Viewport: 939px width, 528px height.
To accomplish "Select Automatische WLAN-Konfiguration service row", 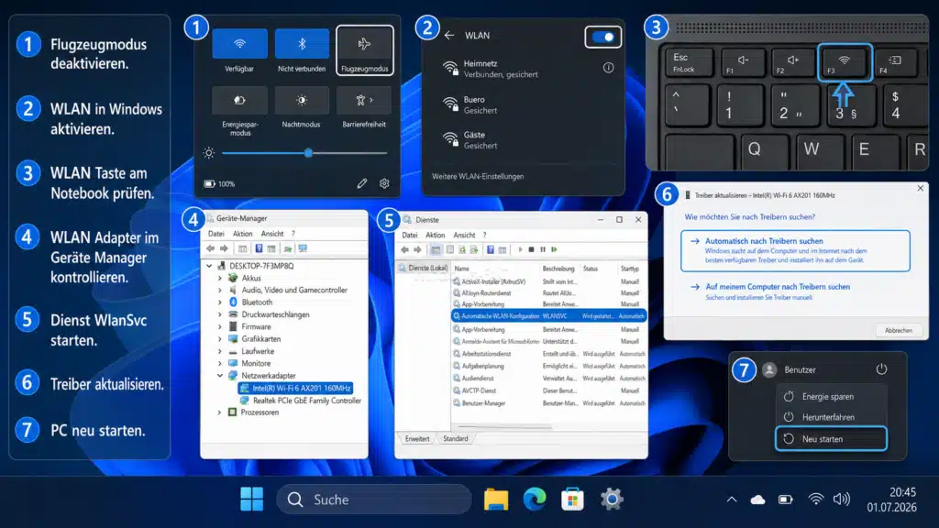I will (x=549, y=316).
